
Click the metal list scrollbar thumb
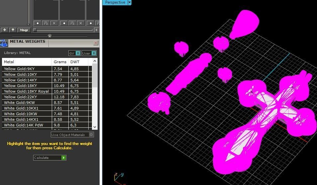click(95, 75)
